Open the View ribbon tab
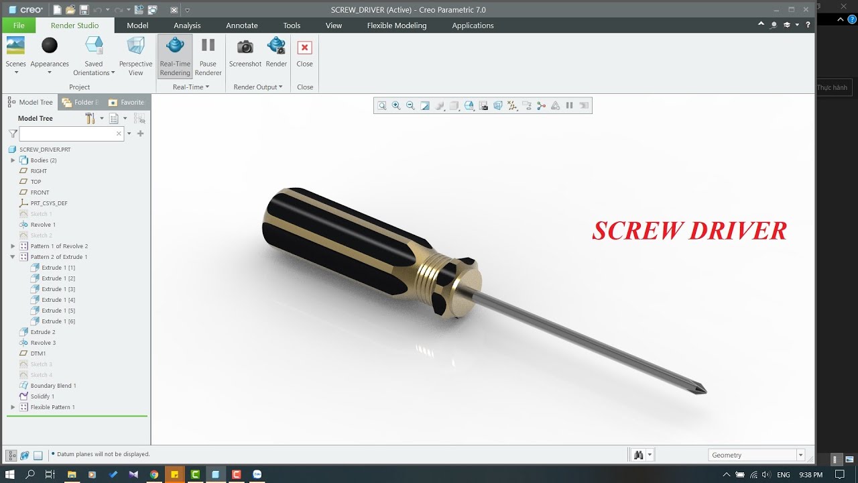Image resolution: width=858 pixels, height=483 pixels. coord(334,25)
